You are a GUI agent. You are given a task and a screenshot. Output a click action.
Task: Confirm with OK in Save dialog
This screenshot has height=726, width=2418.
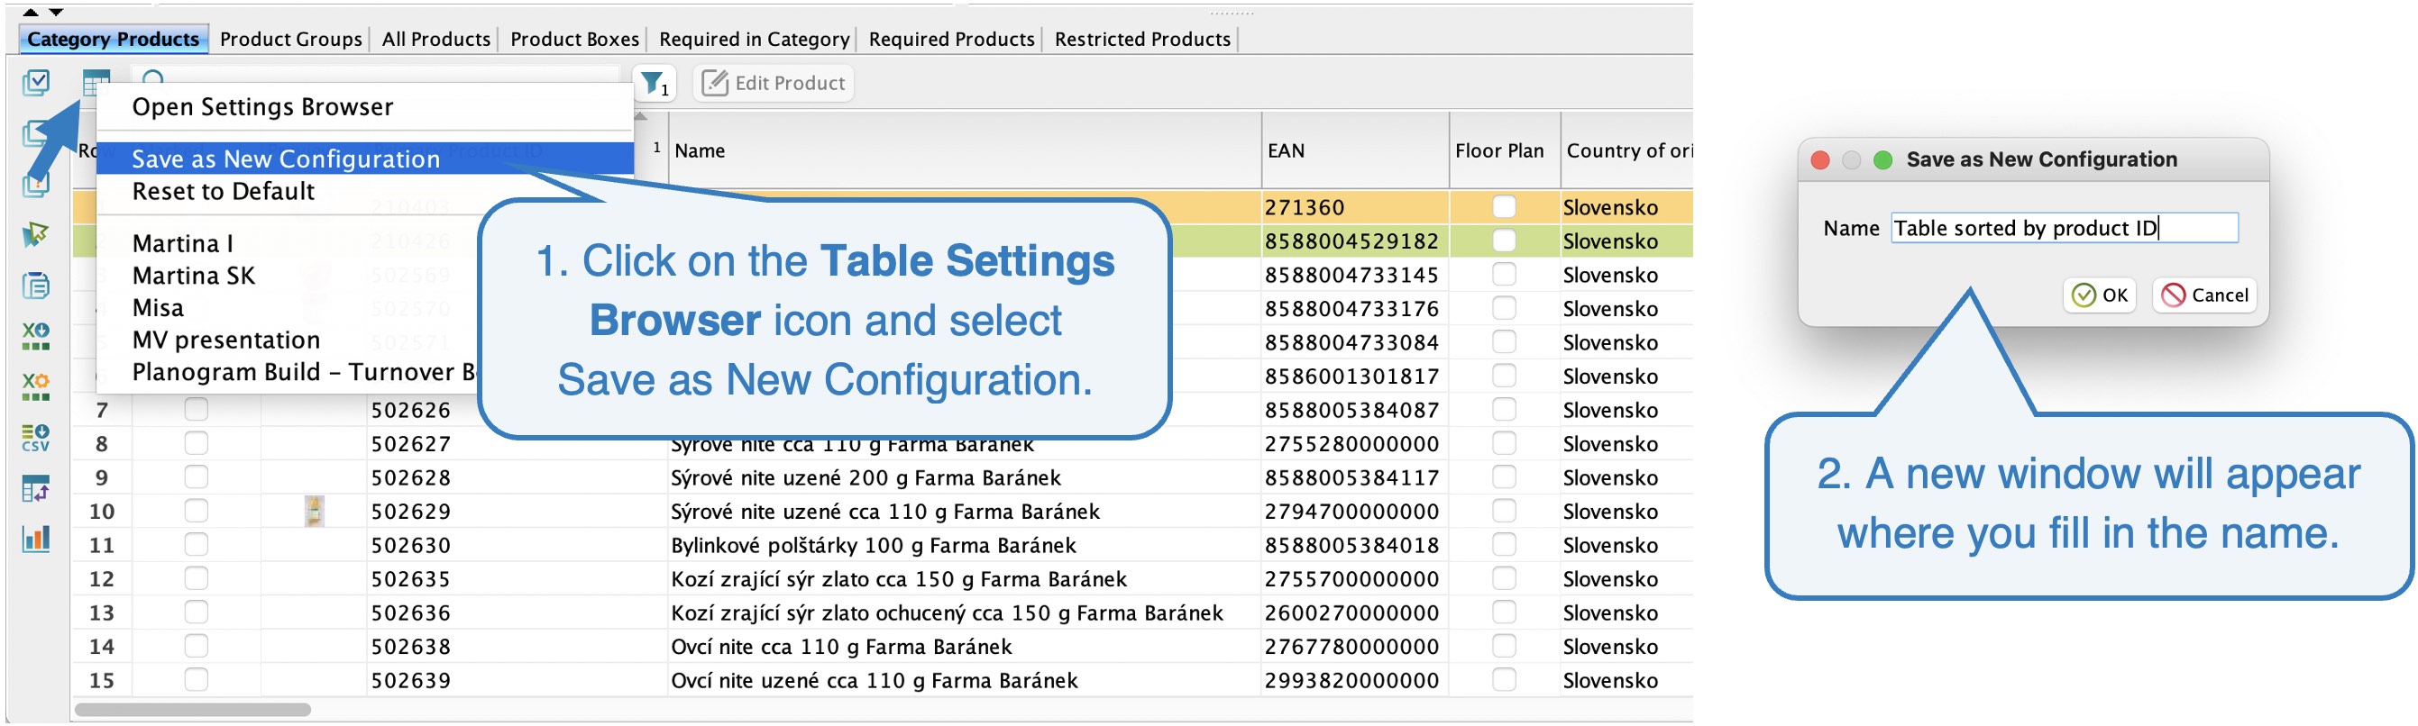pyautogui.click(x=2100, y=295)
